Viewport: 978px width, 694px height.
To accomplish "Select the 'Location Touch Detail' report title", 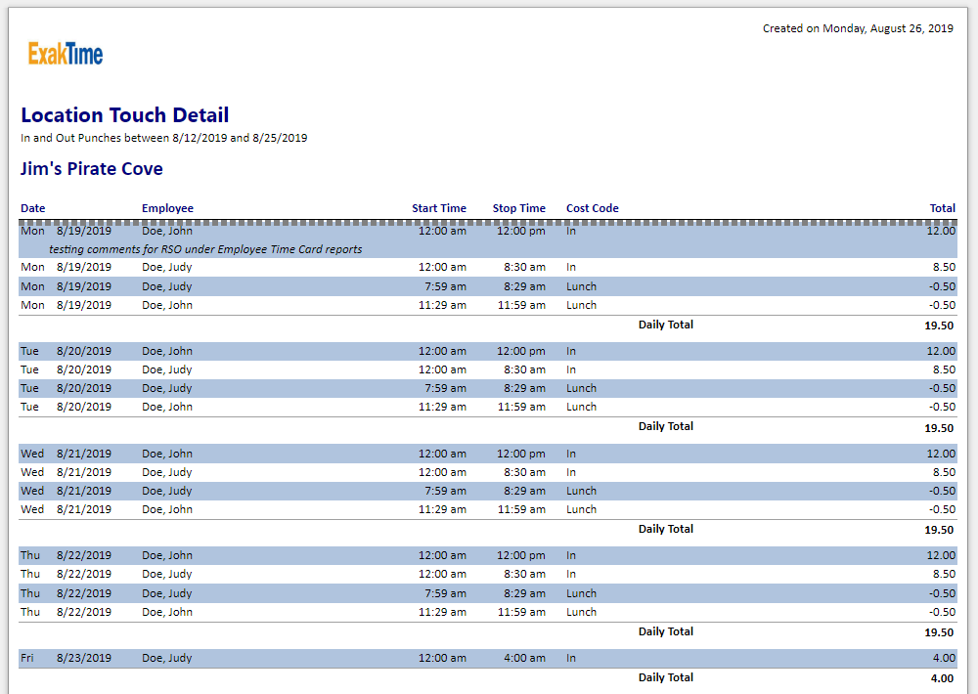I will click(125, 114).
